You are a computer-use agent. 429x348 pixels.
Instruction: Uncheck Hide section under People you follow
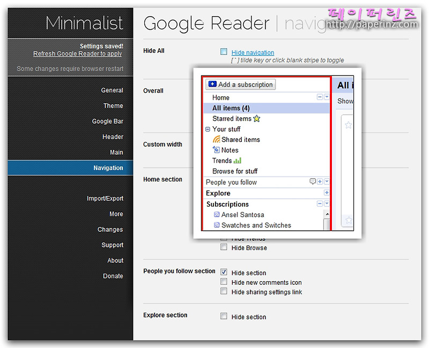point(224,272)
